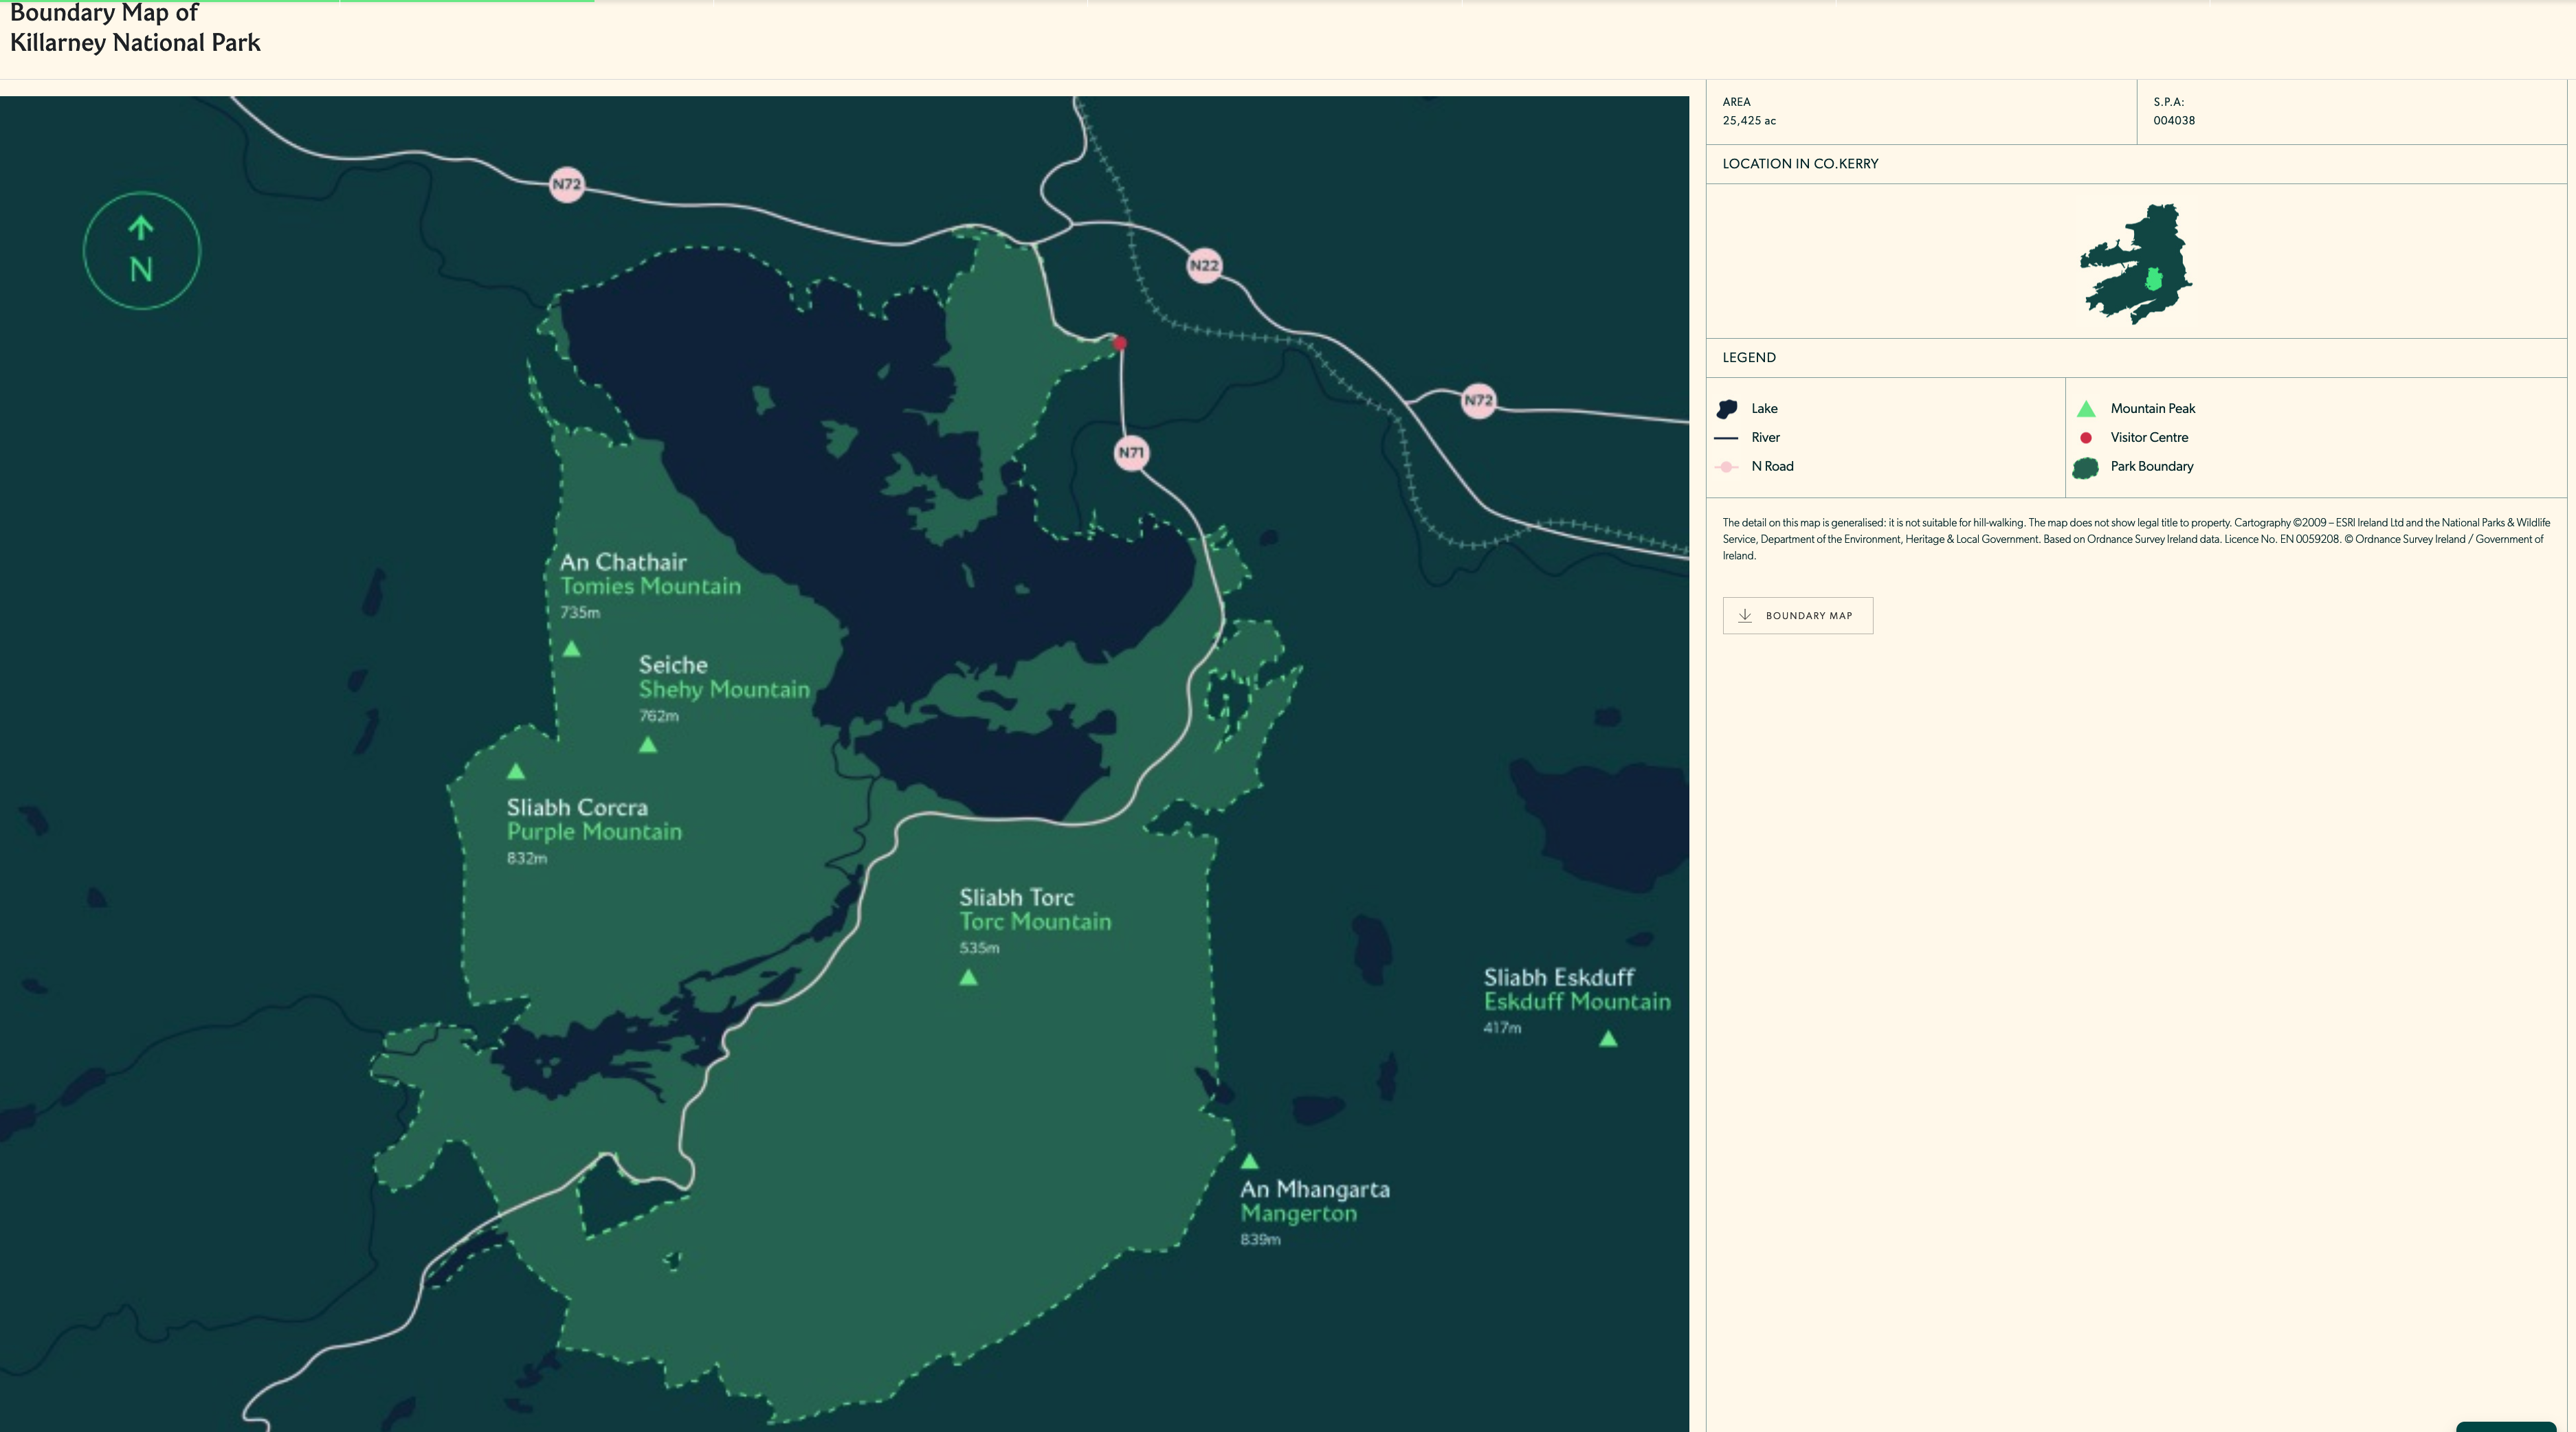The height and width of the screenshot is (1432, 2576).
Task: Click the Park Boundary legend swatch
Action: 2085,467
